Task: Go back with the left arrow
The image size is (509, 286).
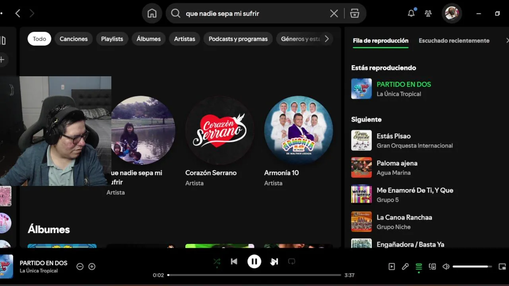Action: [17, 14]
